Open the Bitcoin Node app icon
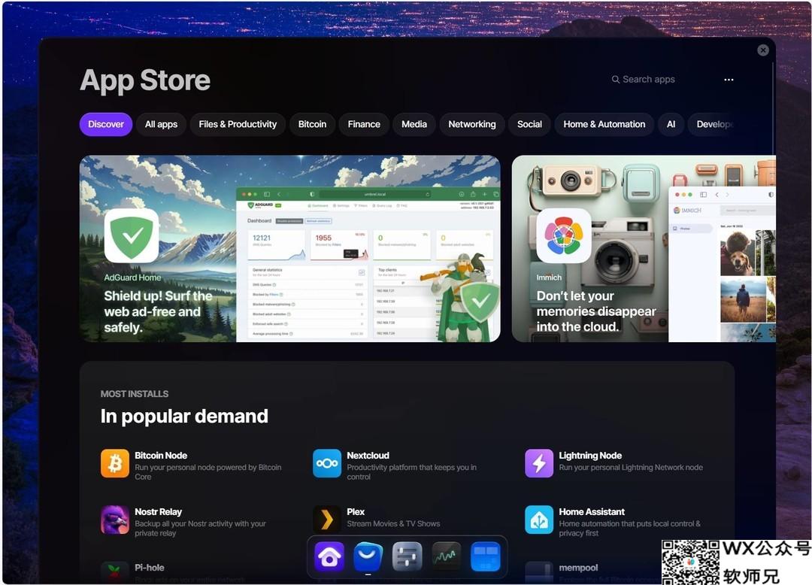The image size is (812, 585). pos(115,463)
